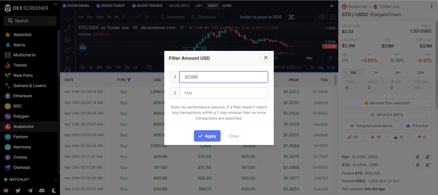Apply the amount filter
This screenshot has height=195, width=438.
click(x=207, y=136)
